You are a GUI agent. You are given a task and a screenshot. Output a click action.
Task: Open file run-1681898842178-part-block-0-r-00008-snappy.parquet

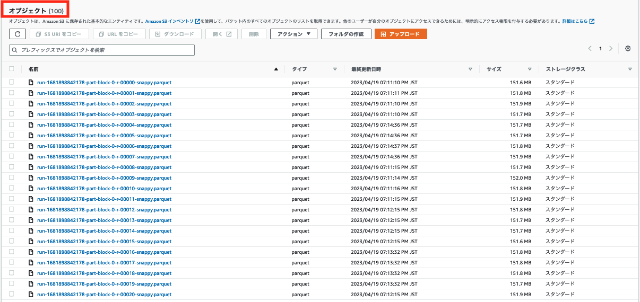click(x=104, y=167)
